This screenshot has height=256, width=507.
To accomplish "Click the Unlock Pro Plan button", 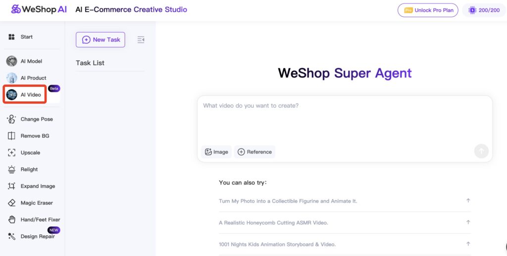I will [428, 10].
